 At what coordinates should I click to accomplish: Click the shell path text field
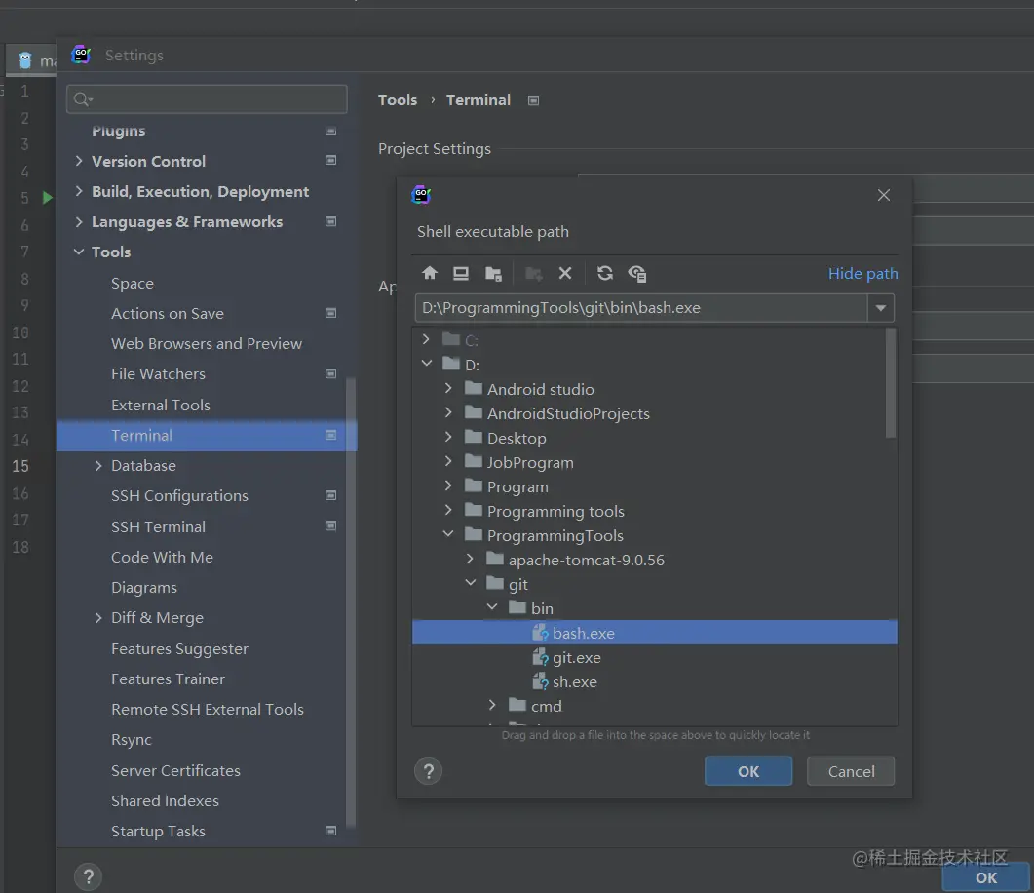pos(641,308)
